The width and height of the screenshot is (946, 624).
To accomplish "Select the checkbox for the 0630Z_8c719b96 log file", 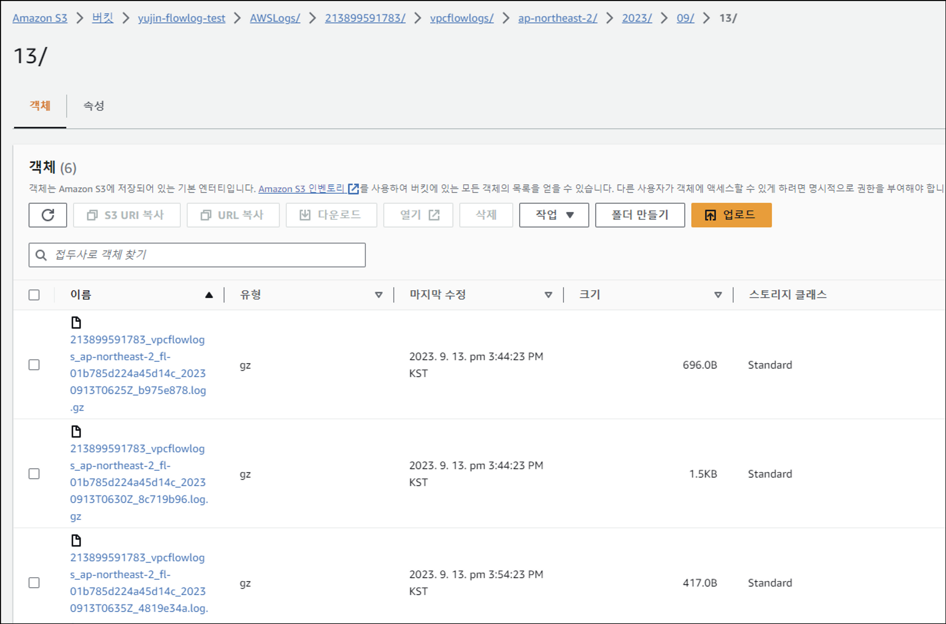I will [x=34, y=474].
